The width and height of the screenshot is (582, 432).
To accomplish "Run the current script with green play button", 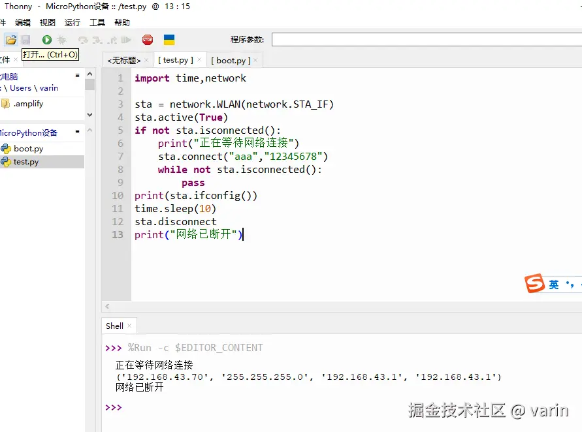I will [x=47, y=40].
